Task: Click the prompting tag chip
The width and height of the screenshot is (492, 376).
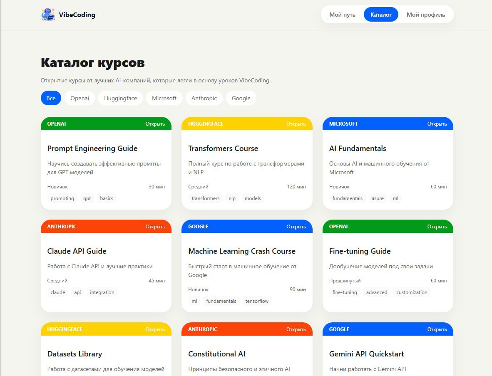Action: 62,198
